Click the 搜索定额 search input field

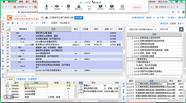(169, 29)
